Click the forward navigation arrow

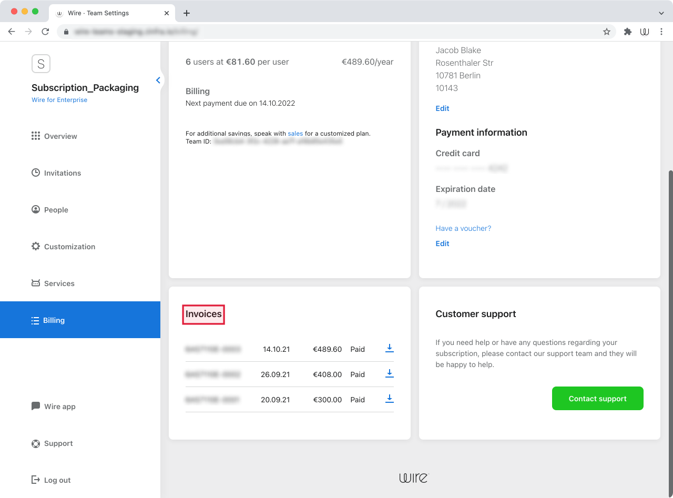(28, 32)
